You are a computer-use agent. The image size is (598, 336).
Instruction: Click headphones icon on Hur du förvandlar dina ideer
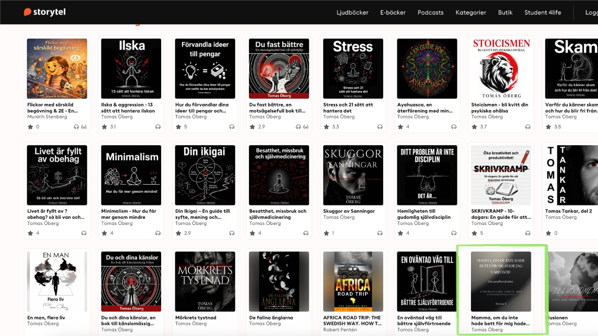[x=232, y=127]
